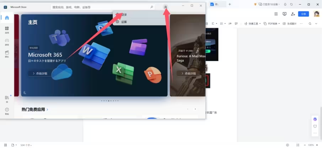Add a new tab in document editor
Image resolution: width=322 pixels, height=148 pixels.
point(230,4)
